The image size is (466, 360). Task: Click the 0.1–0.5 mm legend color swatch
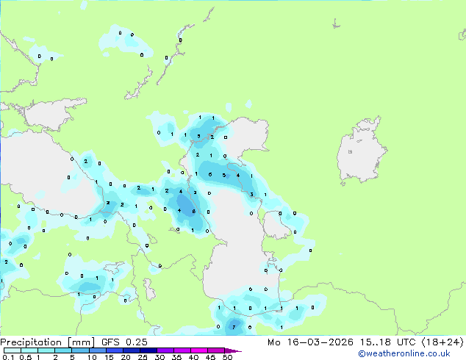coord(12,350)
